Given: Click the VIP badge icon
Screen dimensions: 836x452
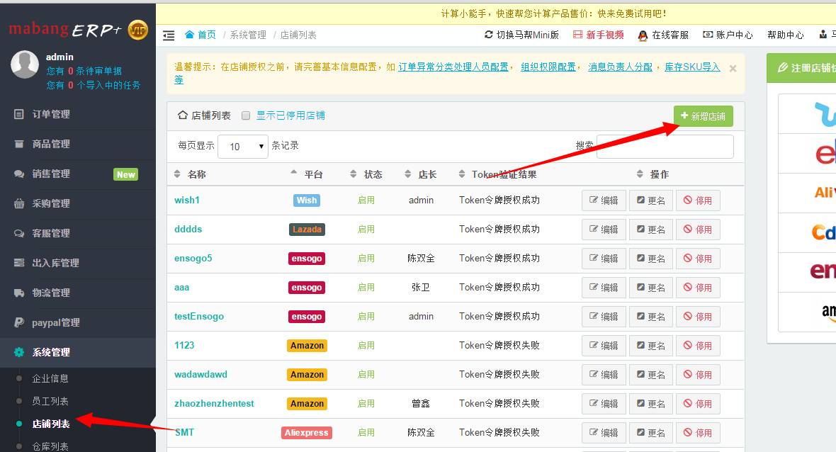Looking at the screenshot, I should 137,30.
